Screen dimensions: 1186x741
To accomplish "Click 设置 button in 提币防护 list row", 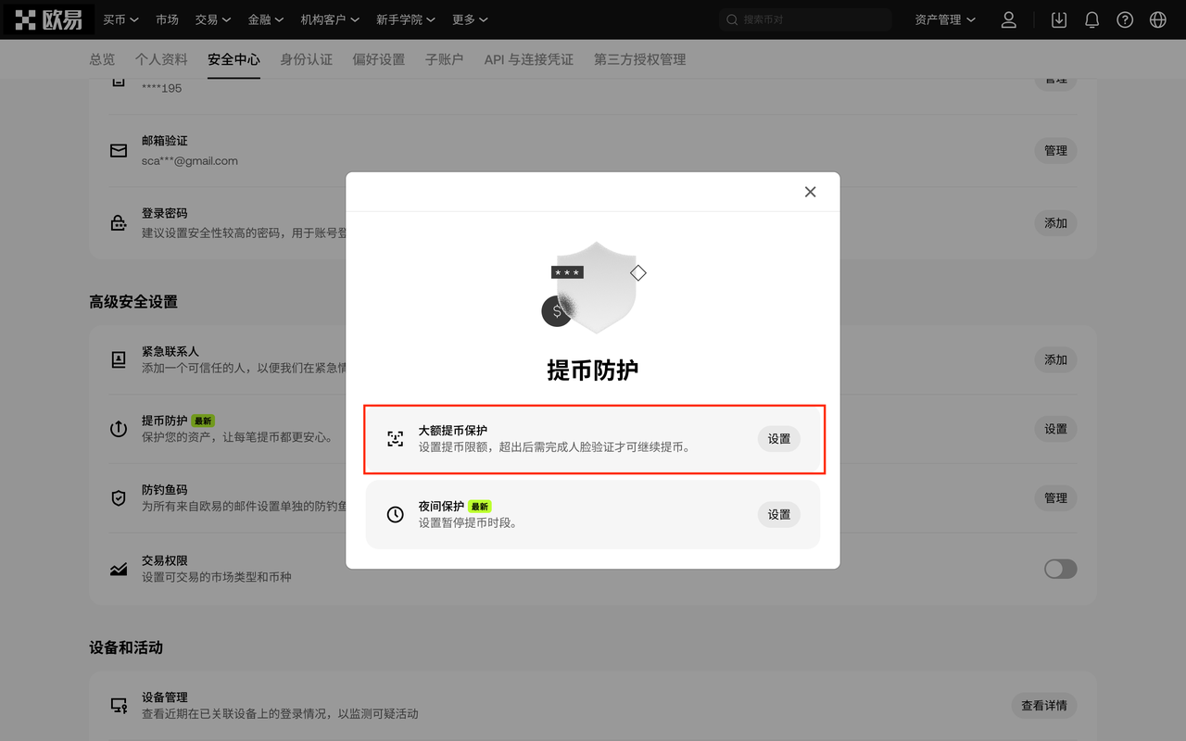I will [x=1055, y=429].
